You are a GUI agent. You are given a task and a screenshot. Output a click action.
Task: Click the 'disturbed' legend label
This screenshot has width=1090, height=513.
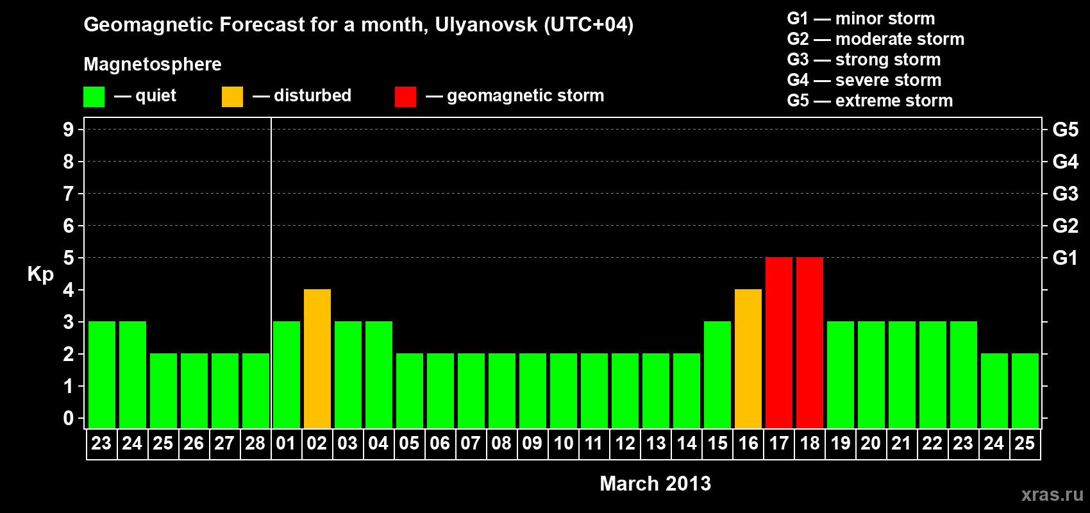click(x=312, y=96)
